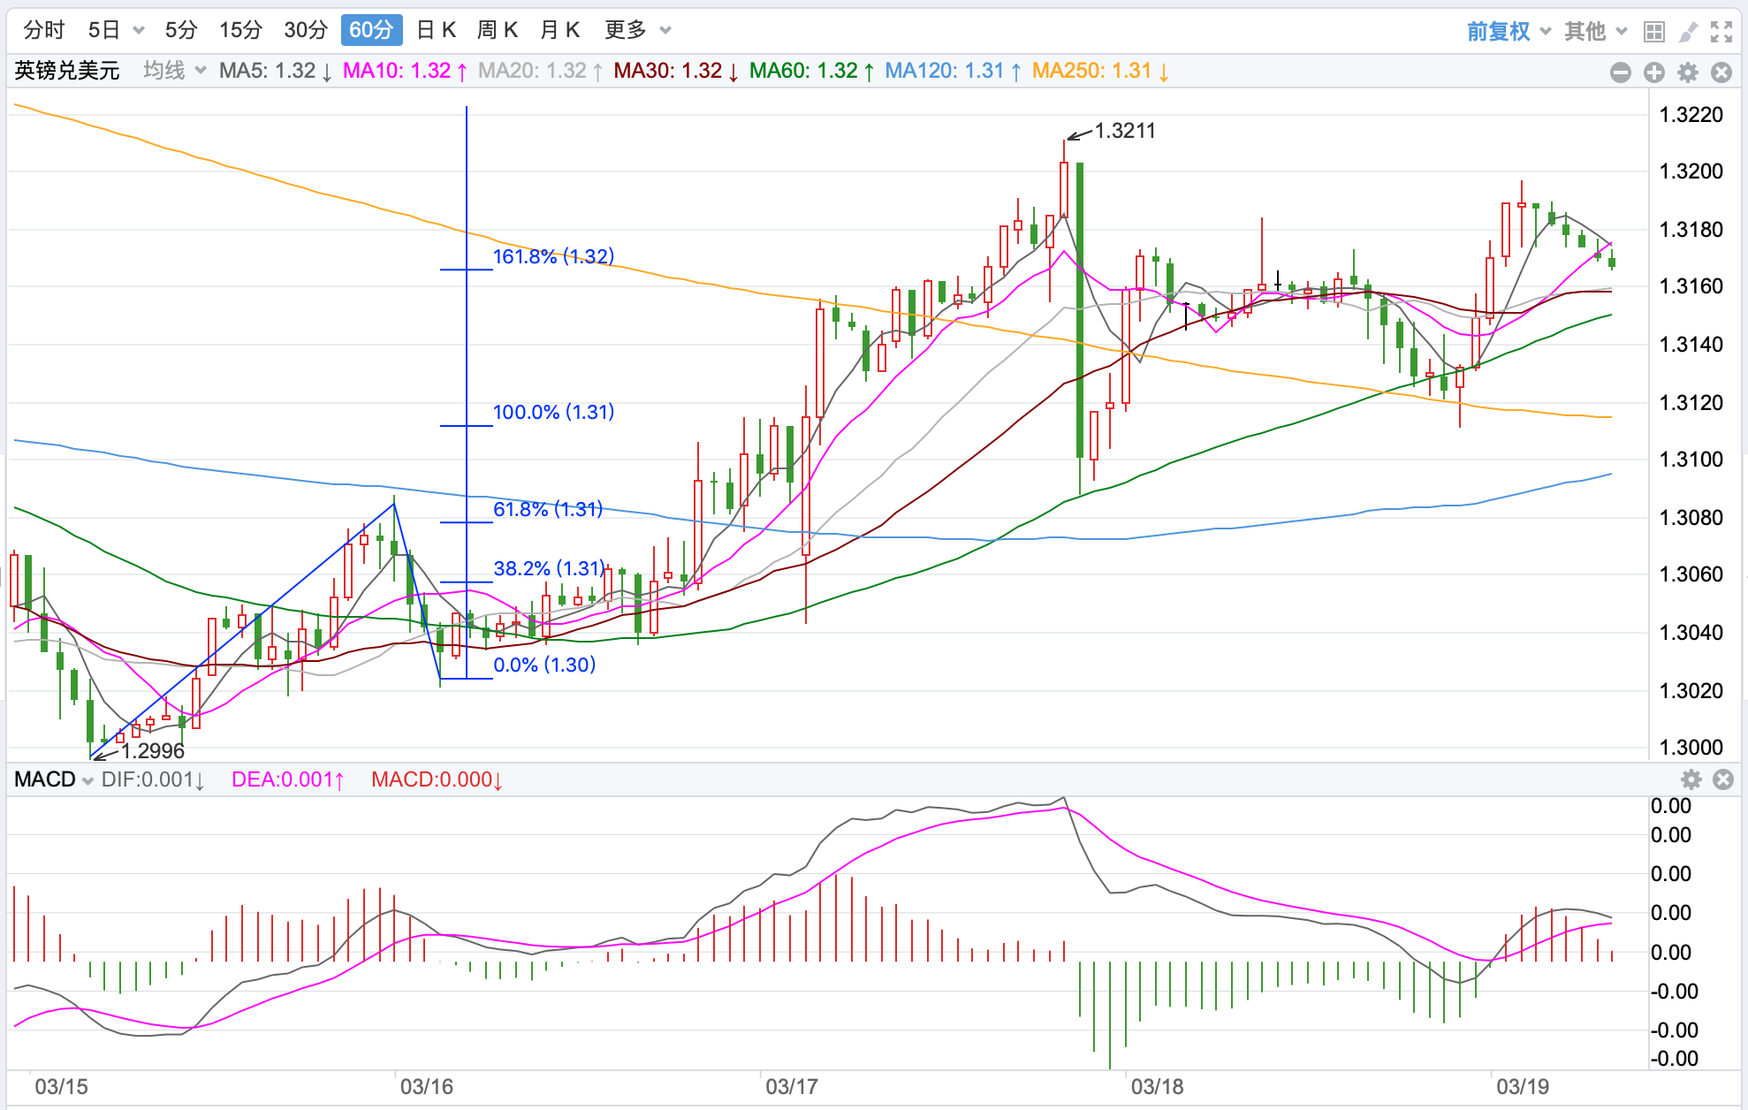The height and width of the screenshot is (1110, 1748).
Task: Remove the moving average indicator with X icon
Action: (1721, 72)
